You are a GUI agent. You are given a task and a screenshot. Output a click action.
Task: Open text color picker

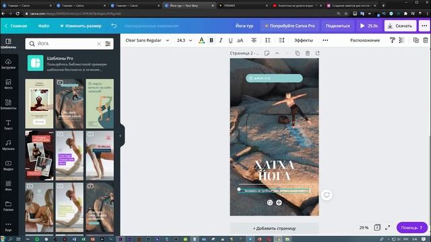pos(201,40)
